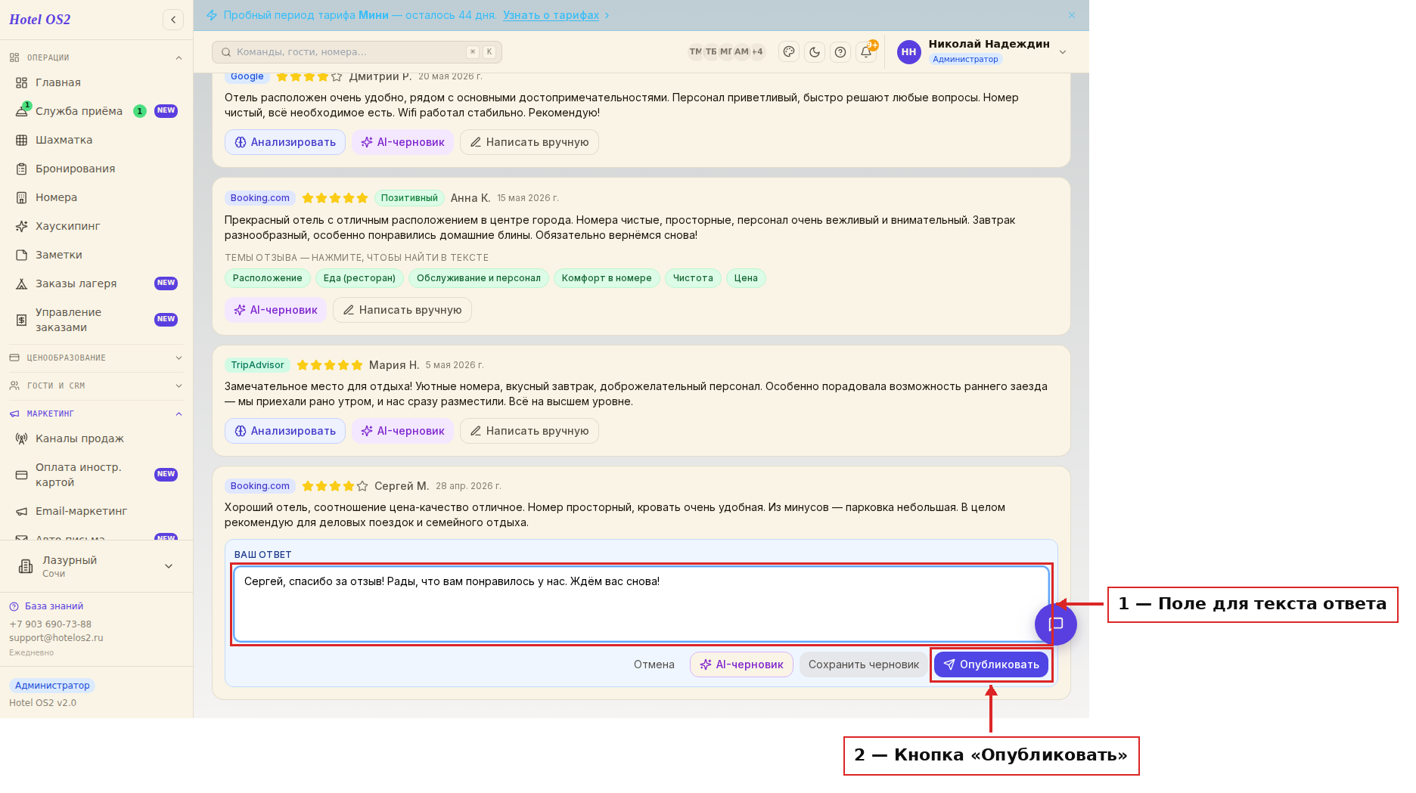1416x793 pixels.
Task: Select the Еда (ресторан) topic tag
Action: pos(359,278)
